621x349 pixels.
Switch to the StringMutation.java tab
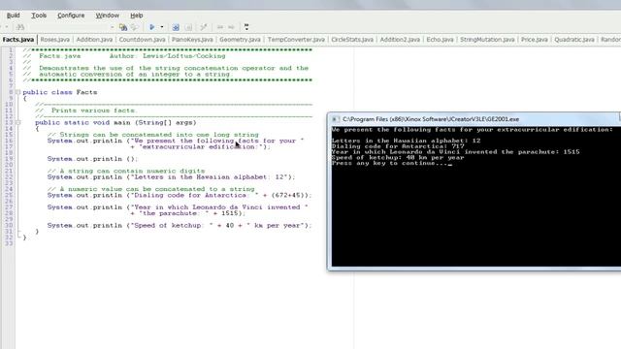point(487,40)
